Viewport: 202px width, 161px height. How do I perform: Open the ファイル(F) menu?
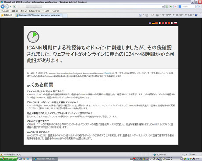click(x=5, y=11)
